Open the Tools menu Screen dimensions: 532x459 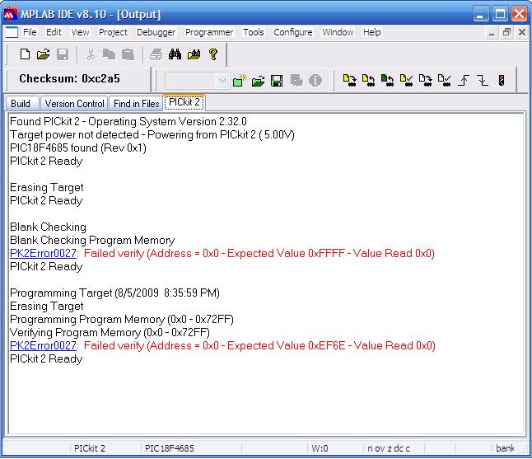[x=253, y=32]
